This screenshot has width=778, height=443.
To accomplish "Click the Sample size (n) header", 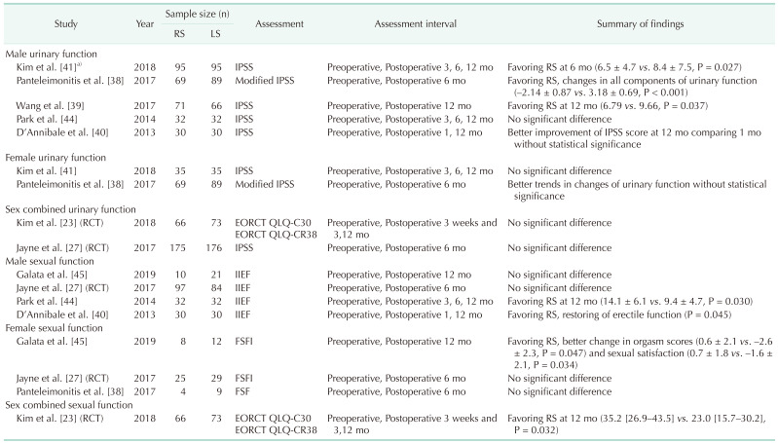I will (201, 14).
